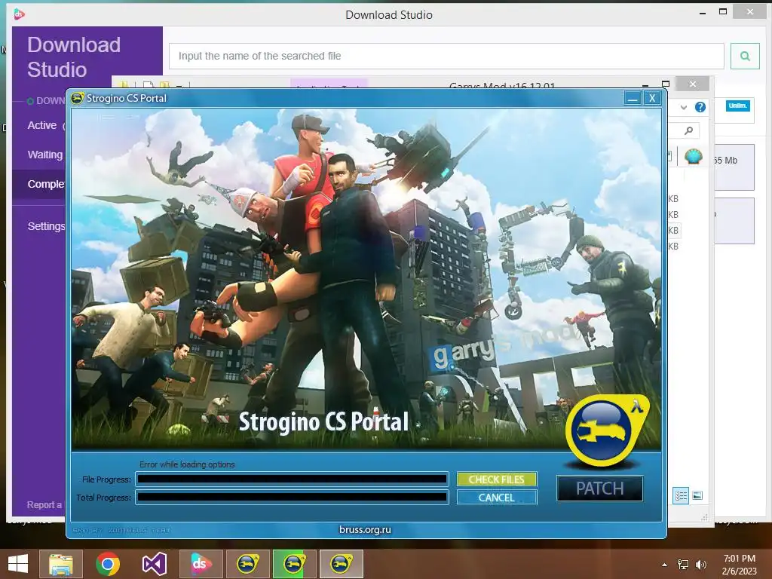Image resolution: width=772 pixels, height=579 pixels.
Task: Click the Strogino CS Portal title icon
Action: pos(78,98)
